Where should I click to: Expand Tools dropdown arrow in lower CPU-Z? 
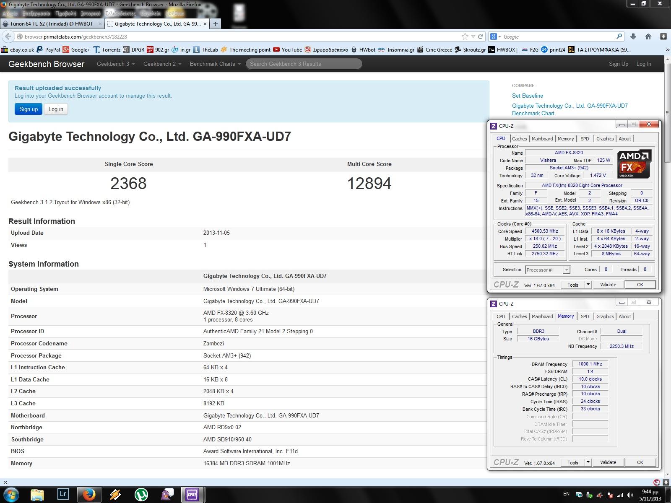(x=588, y=462)
